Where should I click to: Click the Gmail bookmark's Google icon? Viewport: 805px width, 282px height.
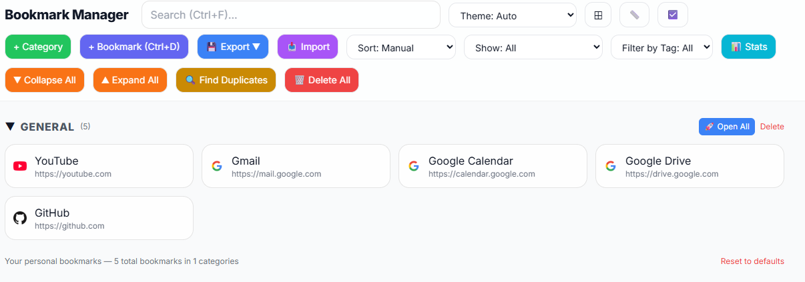(216, 166)
